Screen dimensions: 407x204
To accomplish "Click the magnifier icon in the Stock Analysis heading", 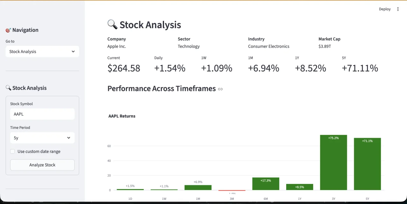I will pyautogui.click(x=113, y=25).
